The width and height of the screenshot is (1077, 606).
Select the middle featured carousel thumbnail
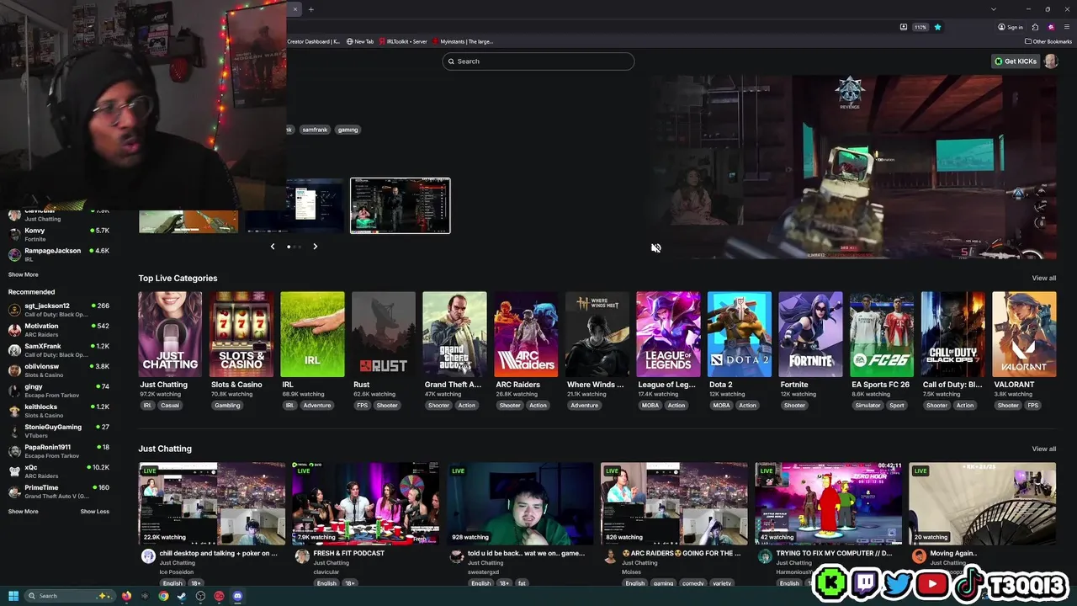point(296,205)
